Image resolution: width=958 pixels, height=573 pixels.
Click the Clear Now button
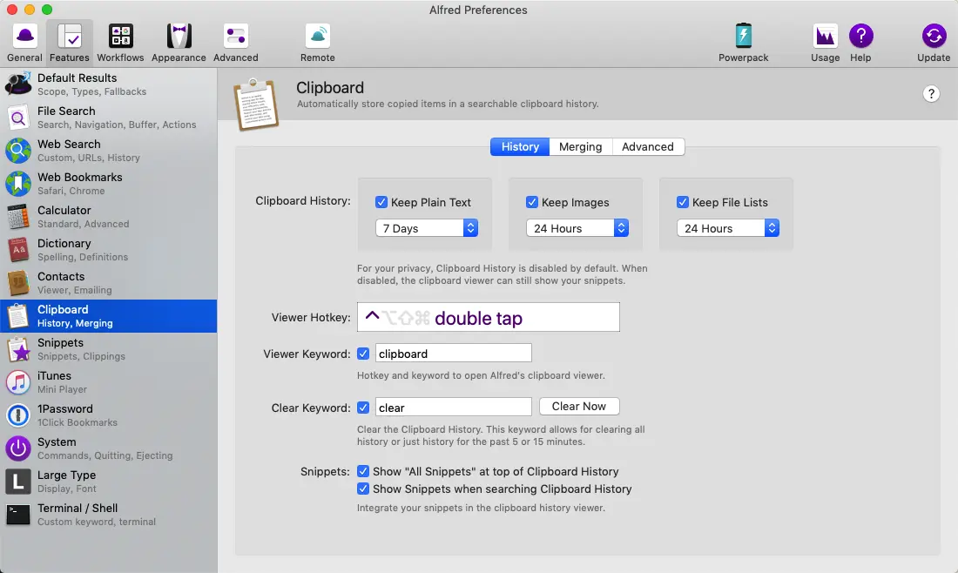click(x=579, y=406)
